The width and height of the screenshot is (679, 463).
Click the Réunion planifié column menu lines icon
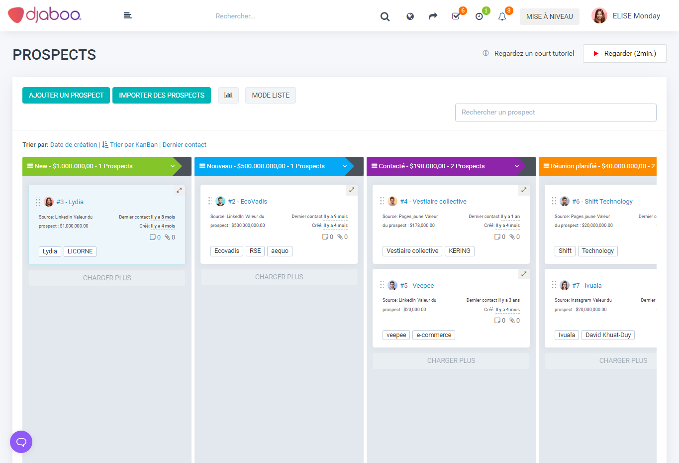(547, 166)
